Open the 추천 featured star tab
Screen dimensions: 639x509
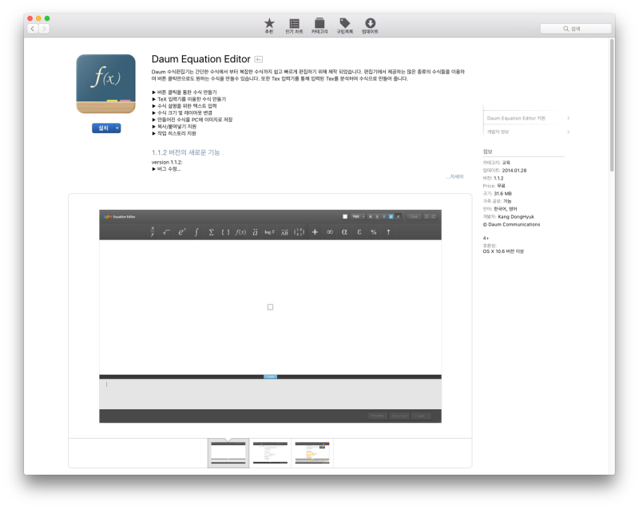coord(269,26)
